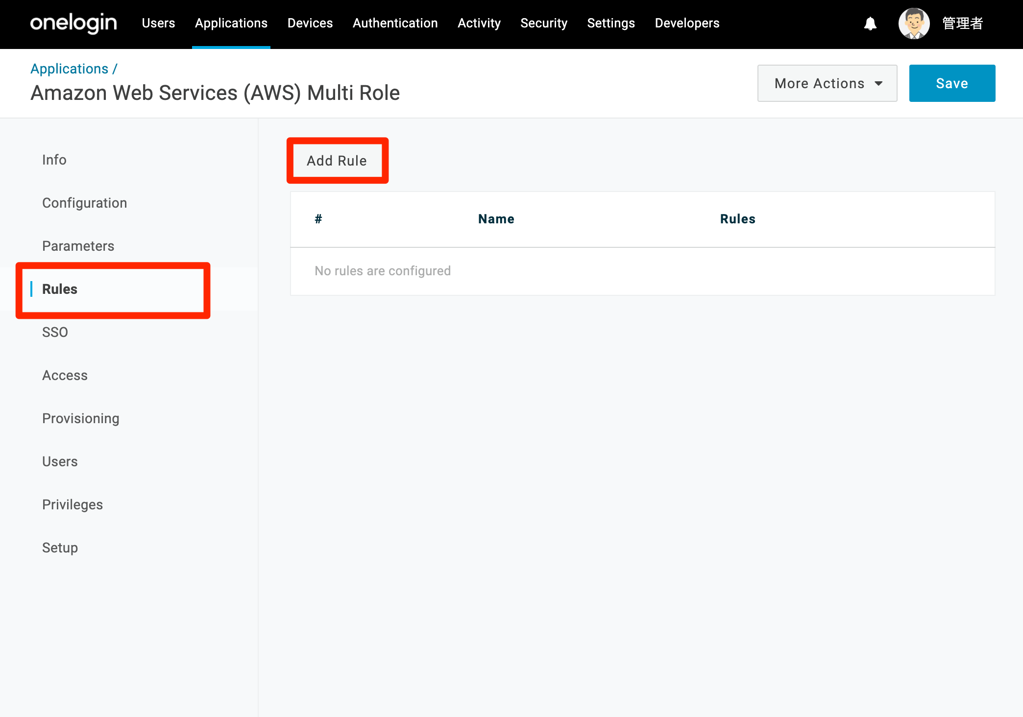The height and width of the screenshot is (717, 1023).
Task: Select the SSO sidebar tab
Action: (55, 332)
